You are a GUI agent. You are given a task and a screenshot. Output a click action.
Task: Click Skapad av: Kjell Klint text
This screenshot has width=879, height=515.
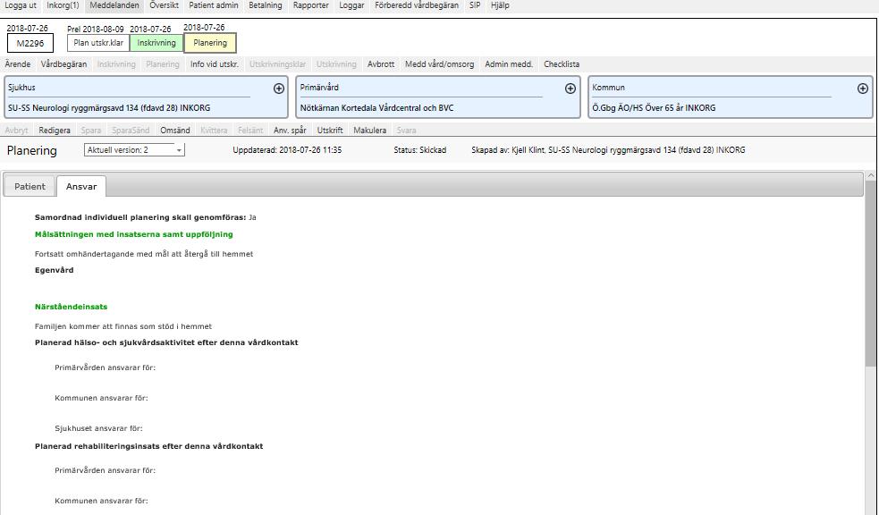608,150
